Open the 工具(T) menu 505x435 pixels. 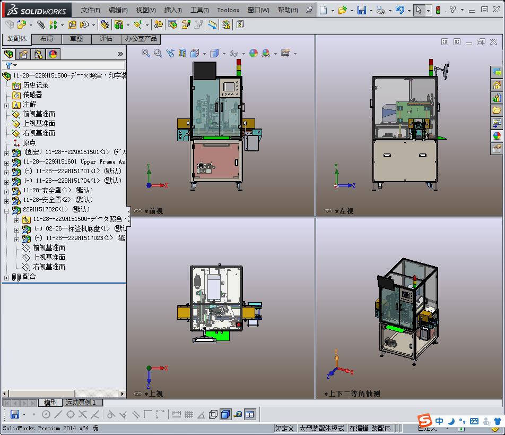(x=199, y=10)
